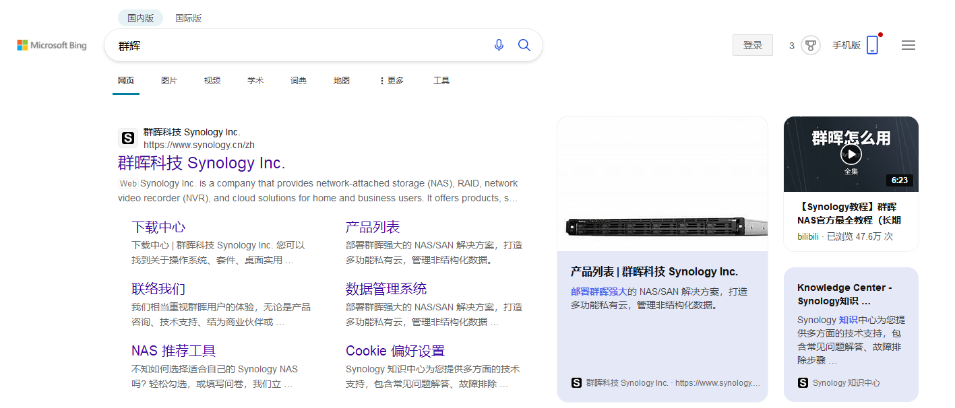Open the Cookie 偏好设置 sublink

coord(396,351)
